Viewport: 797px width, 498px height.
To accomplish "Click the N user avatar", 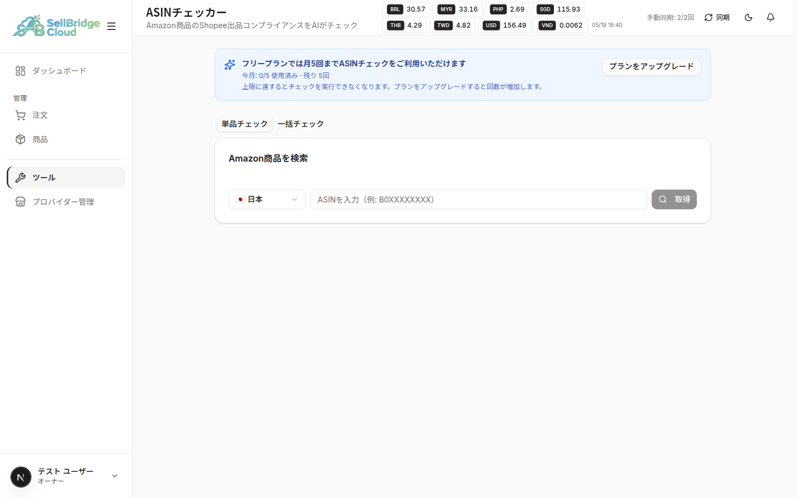I will pyautogui.click(x=21, y=476).
